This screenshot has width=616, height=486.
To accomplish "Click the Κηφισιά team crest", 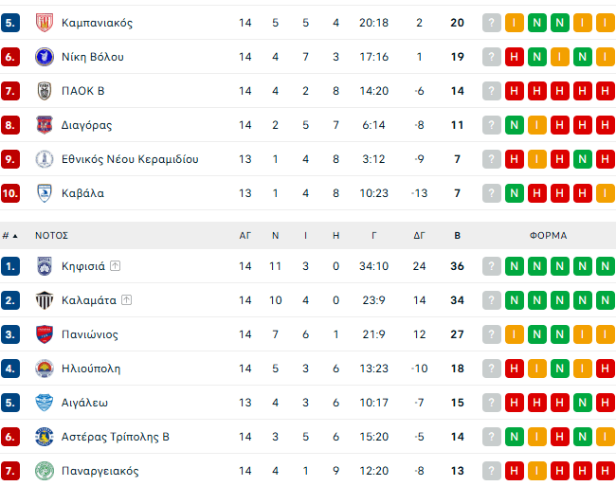I will [x=44, y=266].
